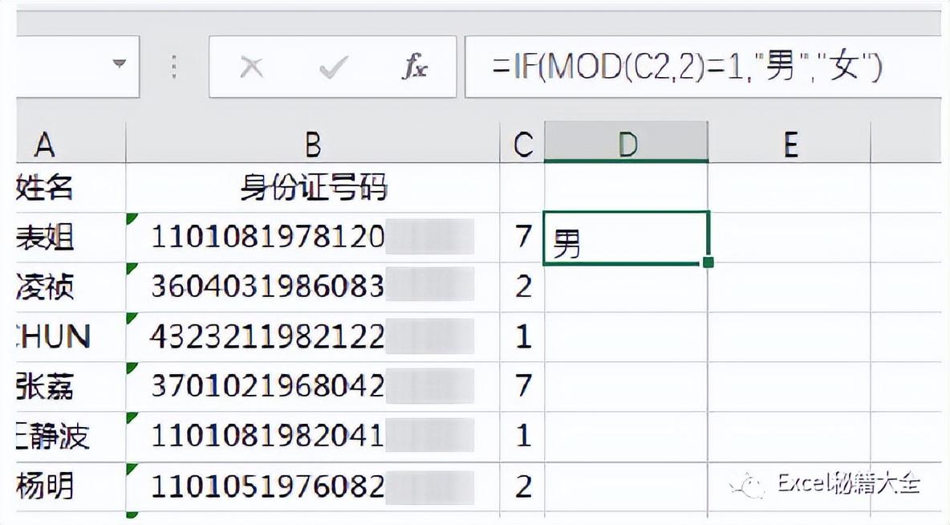Select empty column D cell in 凌祯 row
Image resolution: width=950 pixels, height=525 pixels.
click(626, 287)
